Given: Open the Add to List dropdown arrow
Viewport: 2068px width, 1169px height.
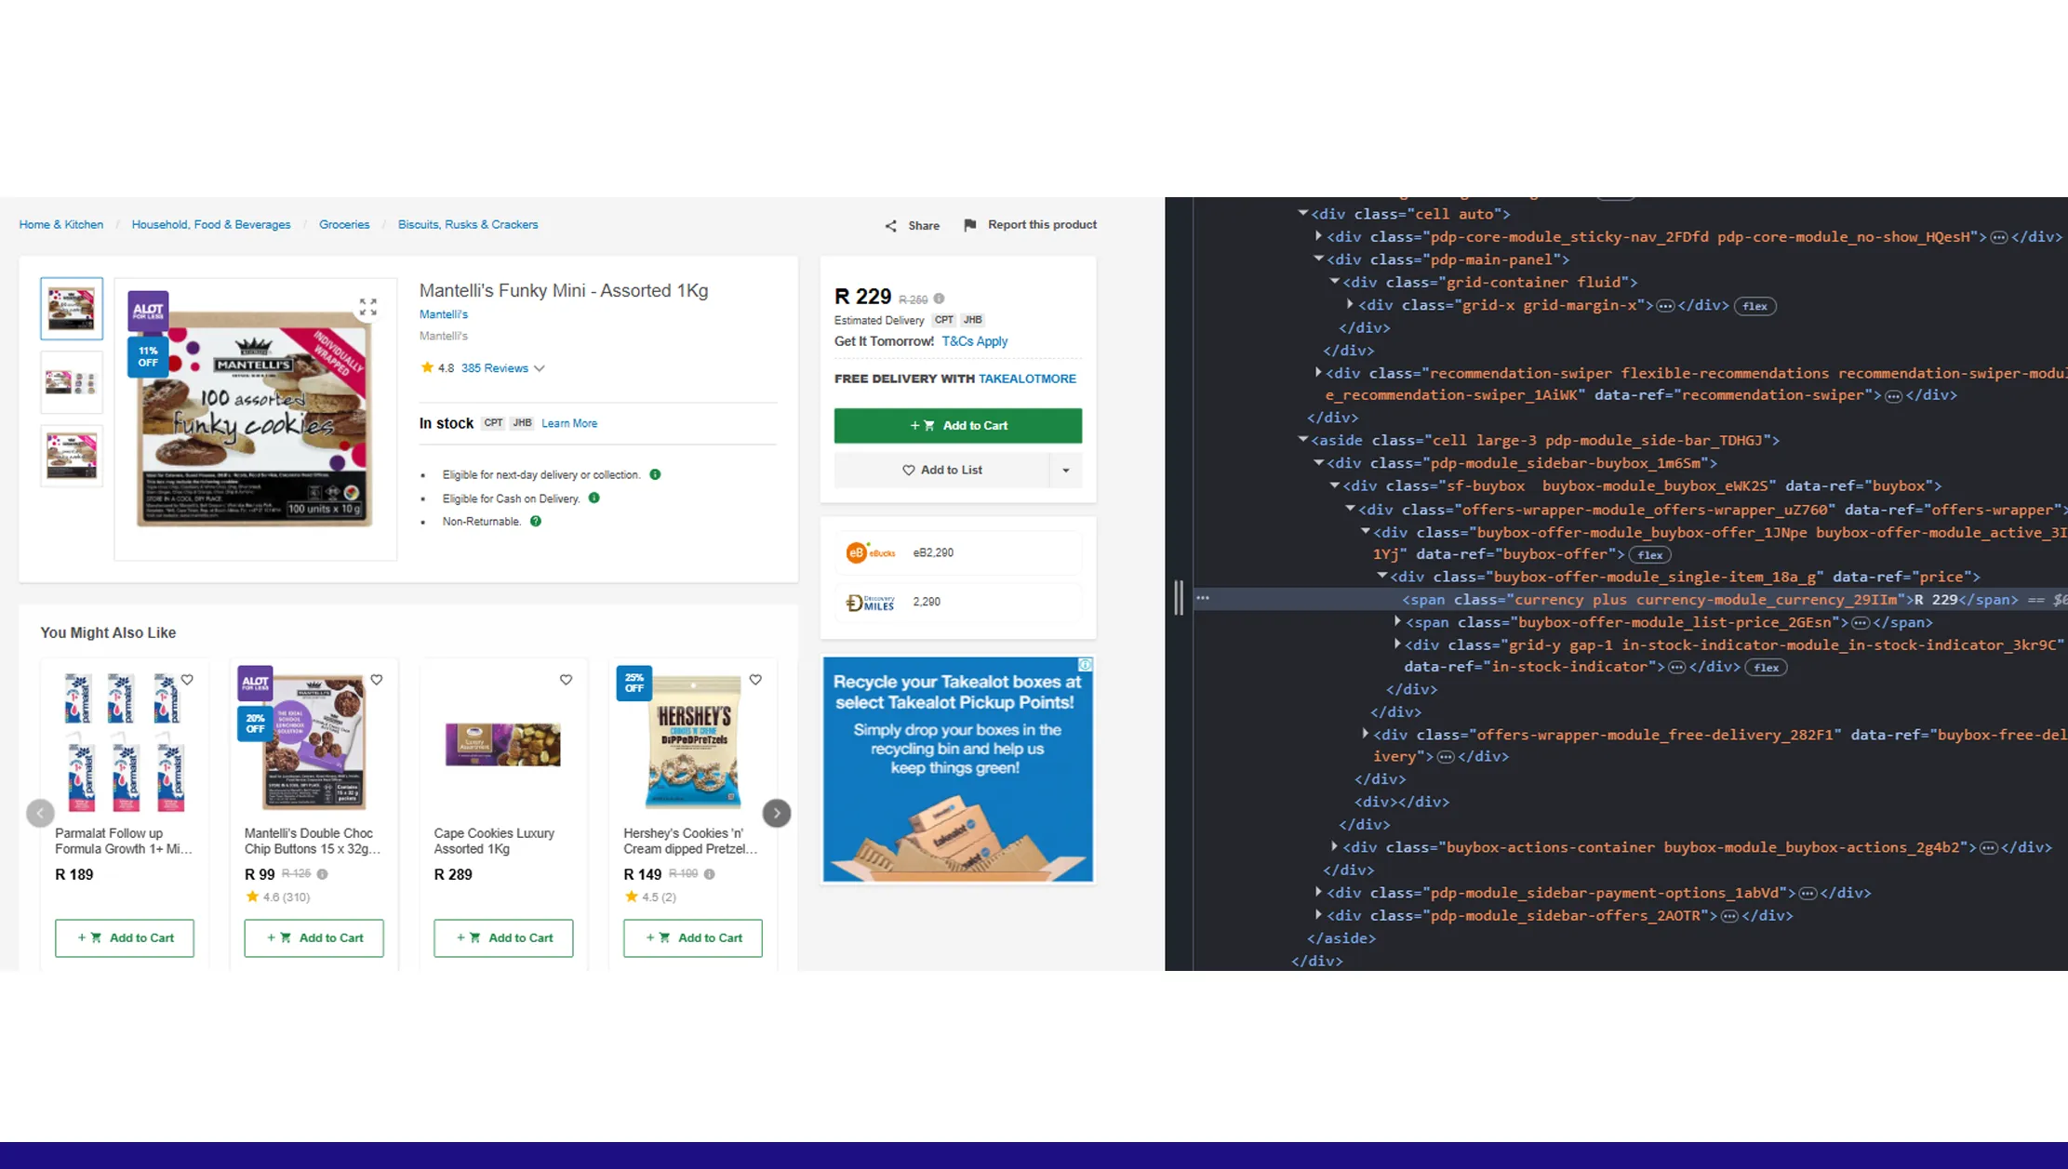Looking at the screenshot, I should point(1066,471).
